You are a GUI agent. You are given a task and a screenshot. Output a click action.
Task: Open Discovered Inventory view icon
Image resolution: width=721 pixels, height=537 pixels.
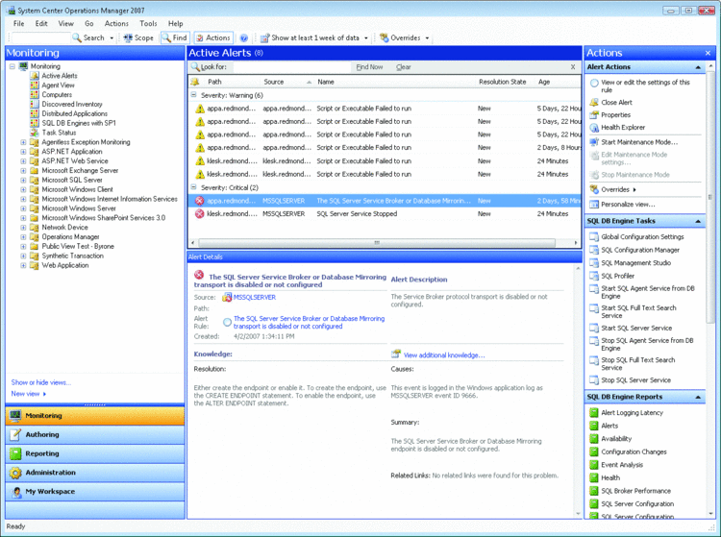point(35,105)
